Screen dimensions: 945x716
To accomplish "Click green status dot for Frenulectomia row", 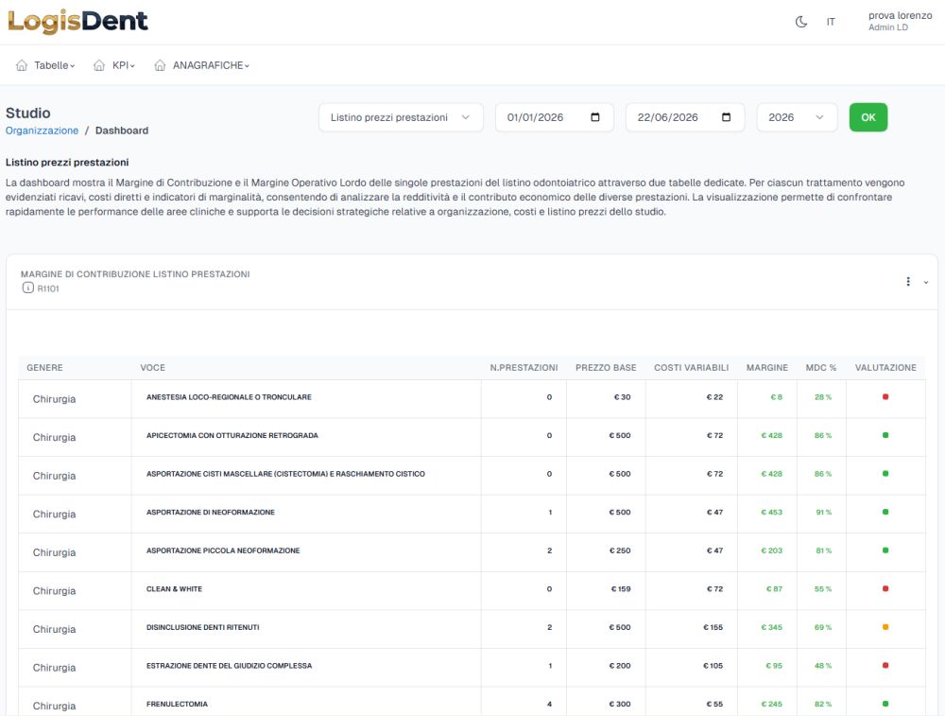I will point(885,704).
